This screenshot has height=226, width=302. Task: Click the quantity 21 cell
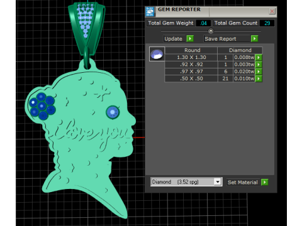point(225,78)
